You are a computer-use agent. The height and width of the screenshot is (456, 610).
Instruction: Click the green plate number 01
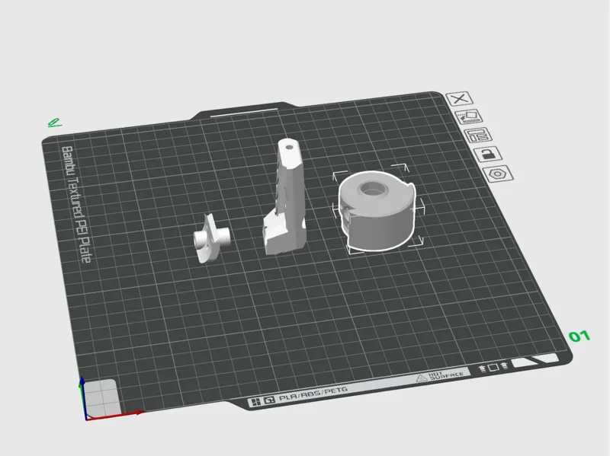[x=579, y=336]
